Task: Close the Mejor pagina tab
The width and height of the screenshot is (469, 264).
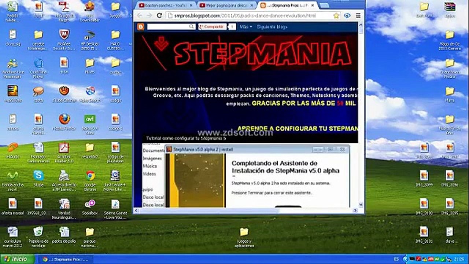Action: tap(251, 5)
